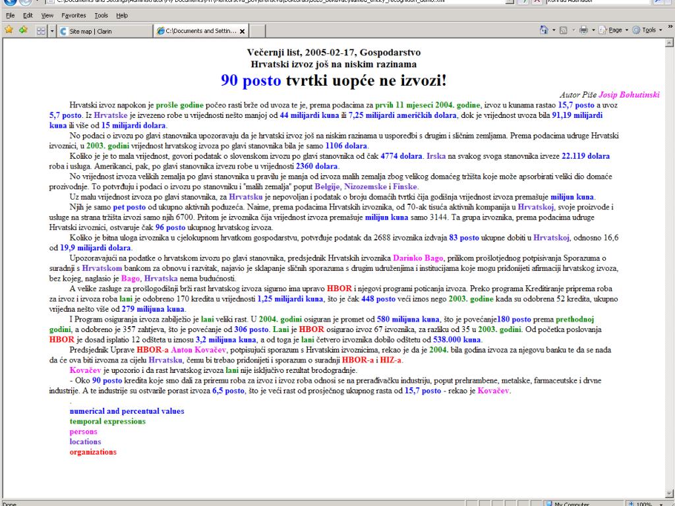
Task: Open the Help menu
Action: [122, 16]
